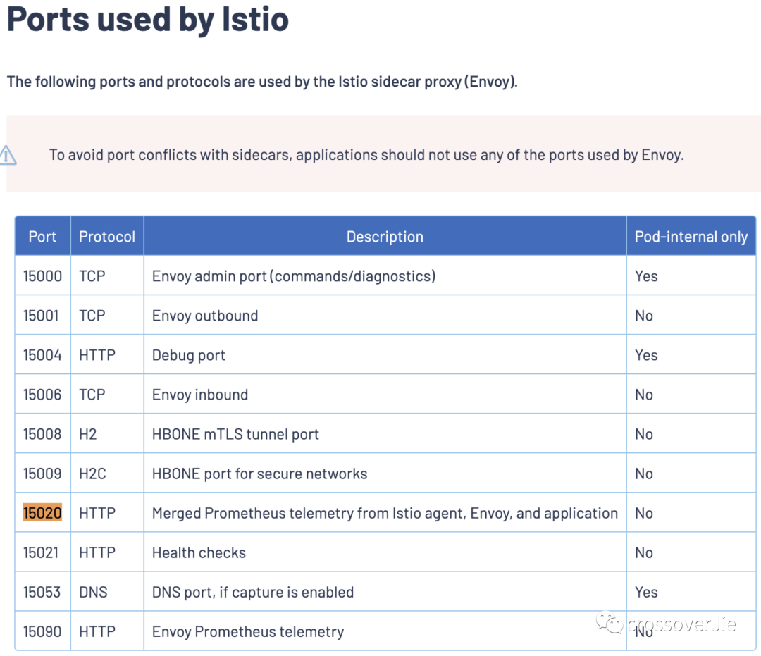Select the Envoy outbound description cell
The image size is (761, 656).
pyautogui.click(x=385, y=316)
